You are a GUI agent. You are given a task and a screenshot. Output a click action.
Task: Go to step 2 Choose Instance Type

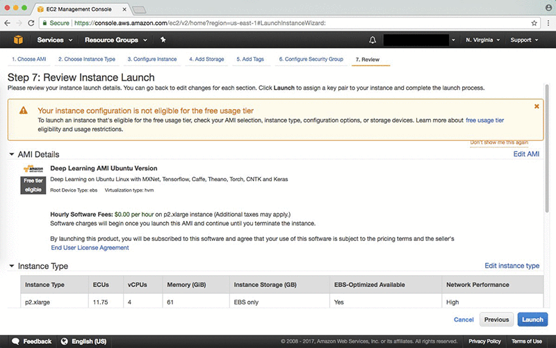[x=87, y=59]
